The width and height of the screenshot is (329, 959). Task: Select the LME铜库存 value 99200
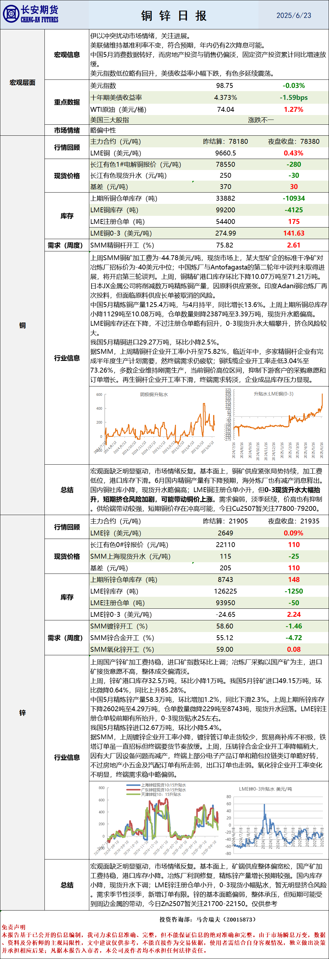click(225, 210)
